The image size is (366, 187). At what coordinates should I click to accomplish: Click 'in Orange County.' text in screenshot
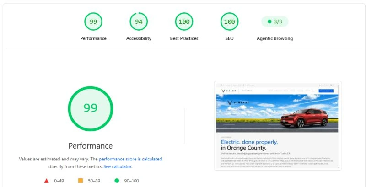point(243,148)
